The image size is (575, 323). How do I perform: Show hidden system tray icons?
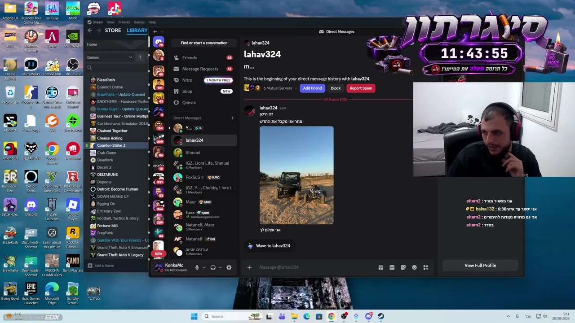coord(508,316)
